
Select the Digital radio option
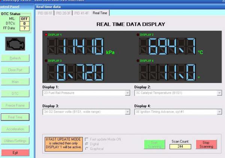tap(87, 143)
